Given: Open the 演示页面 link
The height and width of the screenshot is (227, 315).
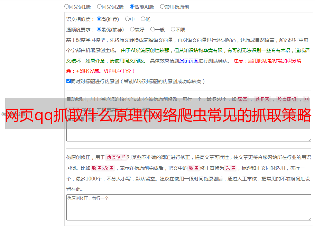Looking at the screenshot, I should pyautogui.click(x=189, y=61).
